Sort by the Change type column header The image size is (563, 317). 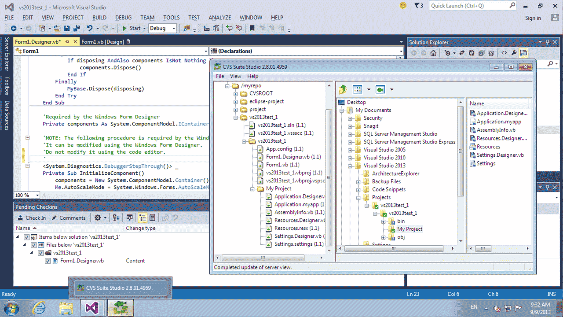pos(140,228)
